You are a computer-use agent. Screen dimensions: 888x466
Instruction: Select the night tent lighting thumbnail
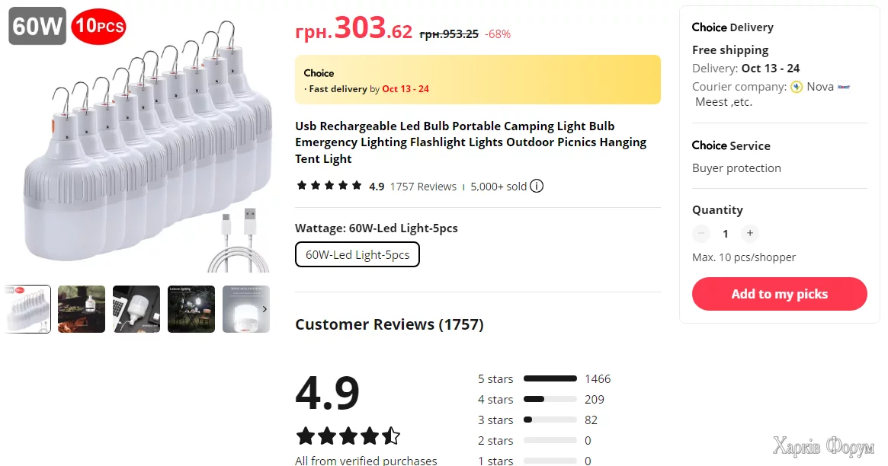[191, 309]
